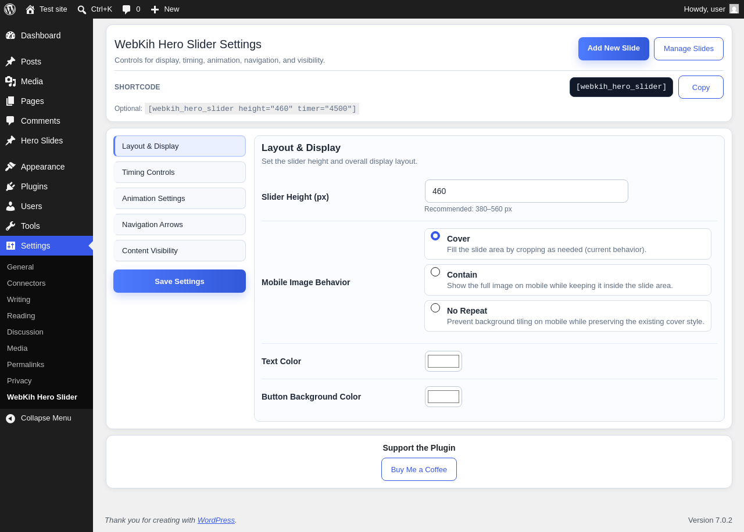
Task: Open the Layout & Display tab
Action: [180, 146]
